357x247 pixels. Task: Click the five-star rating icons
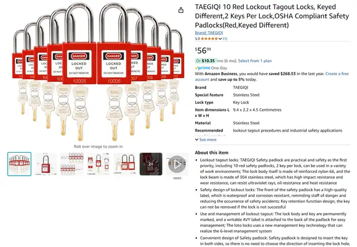pyautogui.click(x=211, y=38)
